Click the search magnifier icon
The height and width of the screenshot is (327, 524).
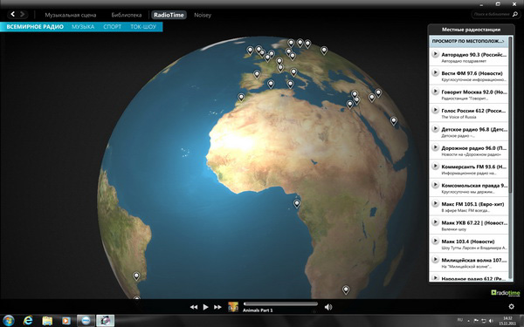(x=515, y=14)
